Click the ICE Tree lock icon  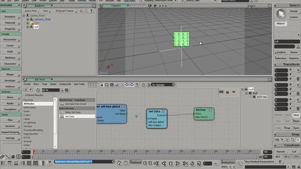pyautogui.click(x=102, y=84)
